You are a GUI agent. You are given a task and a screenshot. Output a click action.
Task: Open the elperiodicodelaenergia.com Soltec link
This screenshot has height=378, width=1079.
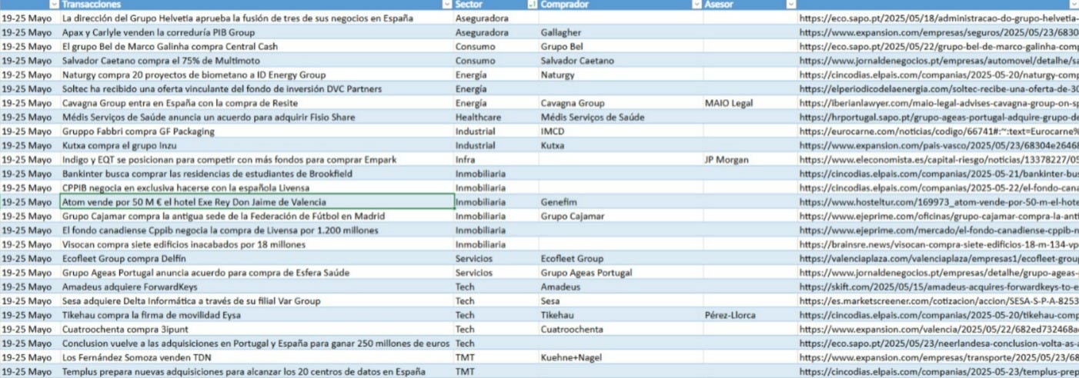point(938,88)
